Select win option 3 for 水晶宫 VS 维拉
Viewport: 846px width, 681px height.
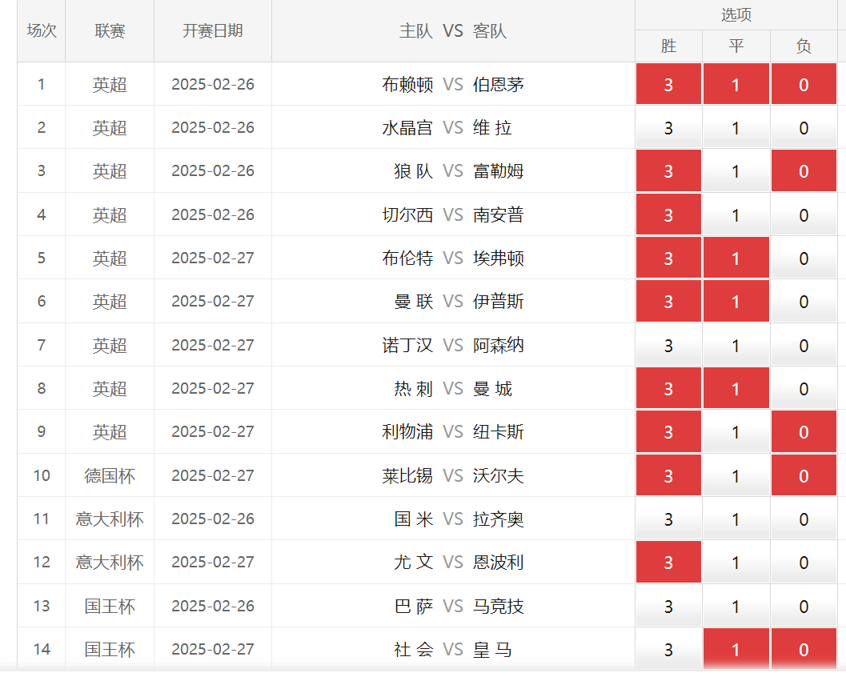click(x=668, y=128)
